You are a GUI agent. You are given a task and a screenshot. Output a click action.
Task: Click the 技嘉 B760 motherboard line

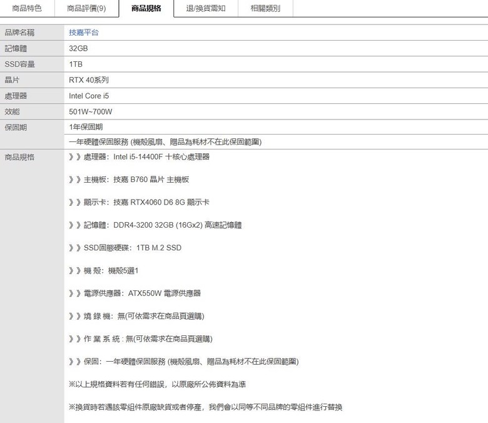[129, 180]
